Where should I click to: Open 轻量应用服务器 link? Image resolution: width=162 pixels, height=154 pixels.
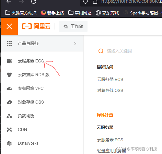point(112,151)
